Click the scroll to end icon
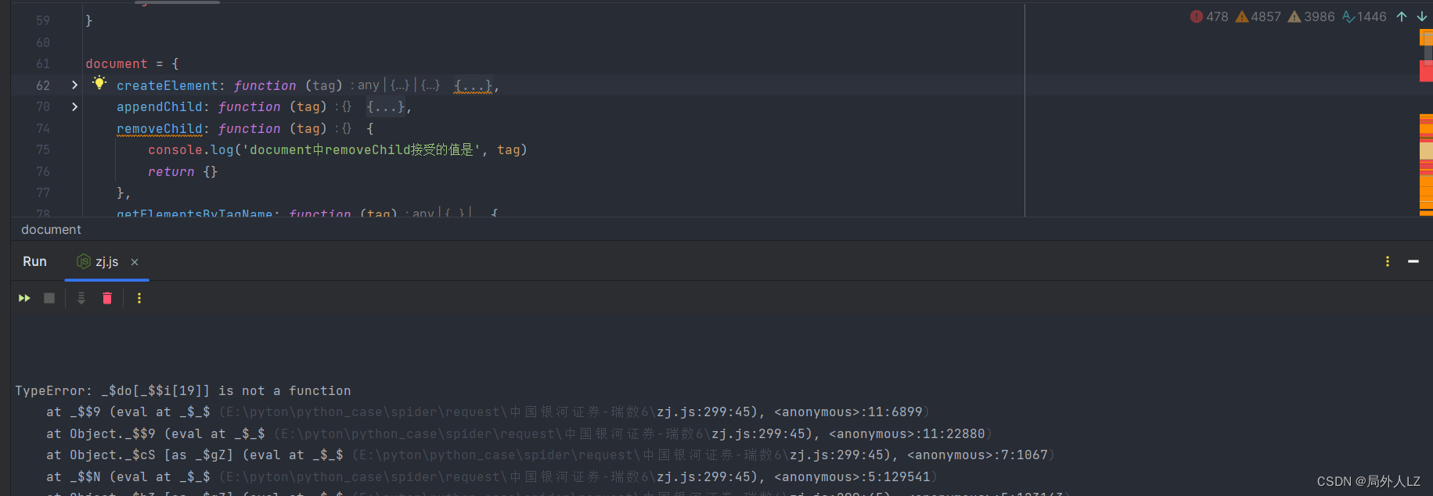This screenshot has width=1433, height=496. 81,298
